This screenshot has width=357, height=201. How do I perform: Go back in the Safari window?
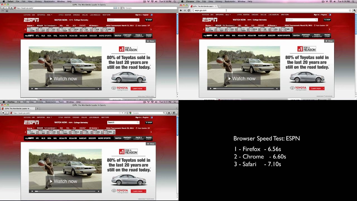tap(3, 8)
